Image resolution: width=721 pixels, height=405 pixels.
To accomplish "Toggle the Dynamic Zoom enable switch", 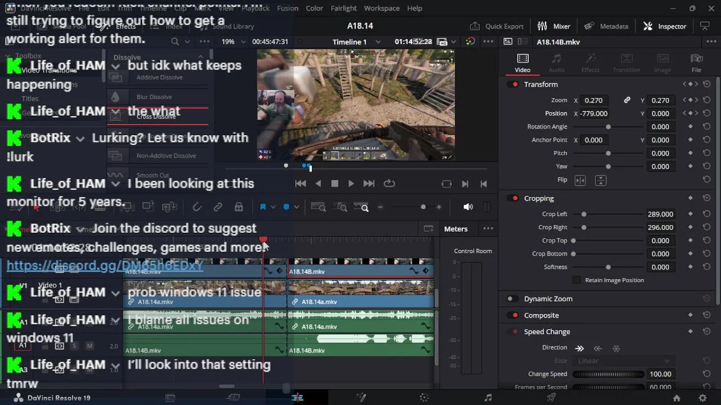I will [513, 299].
